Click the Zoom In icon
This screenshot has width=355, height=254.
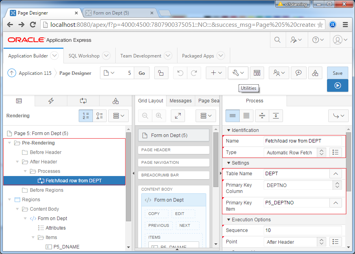[159, 116]
